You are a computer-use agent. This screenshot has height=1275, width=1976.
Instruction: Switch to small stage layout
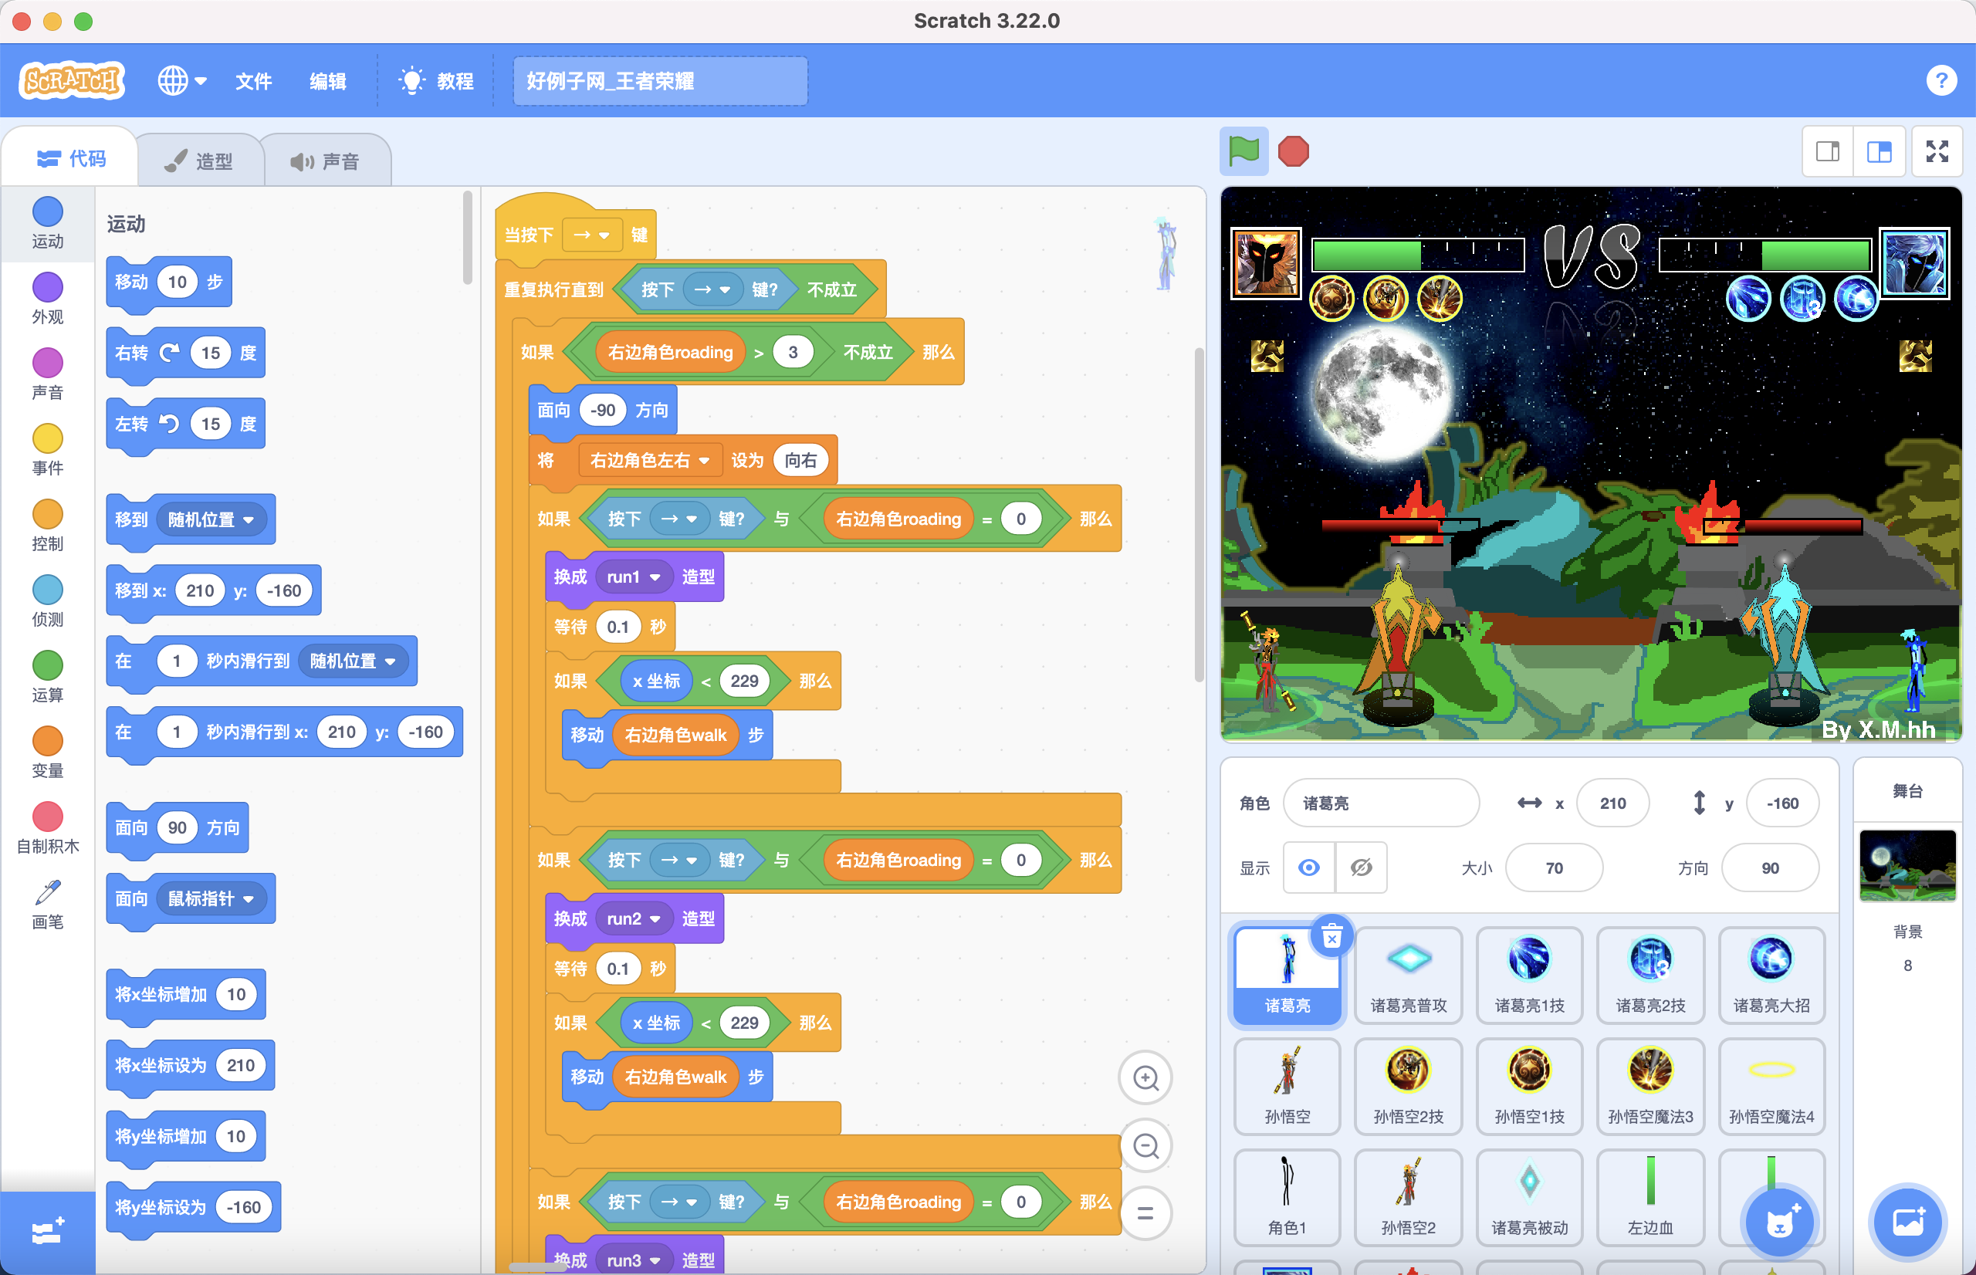(1828, 151)
